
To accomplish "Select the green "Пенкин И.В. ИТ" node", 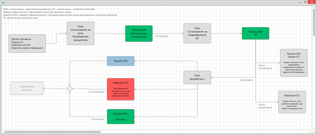I will pos(255,33).
